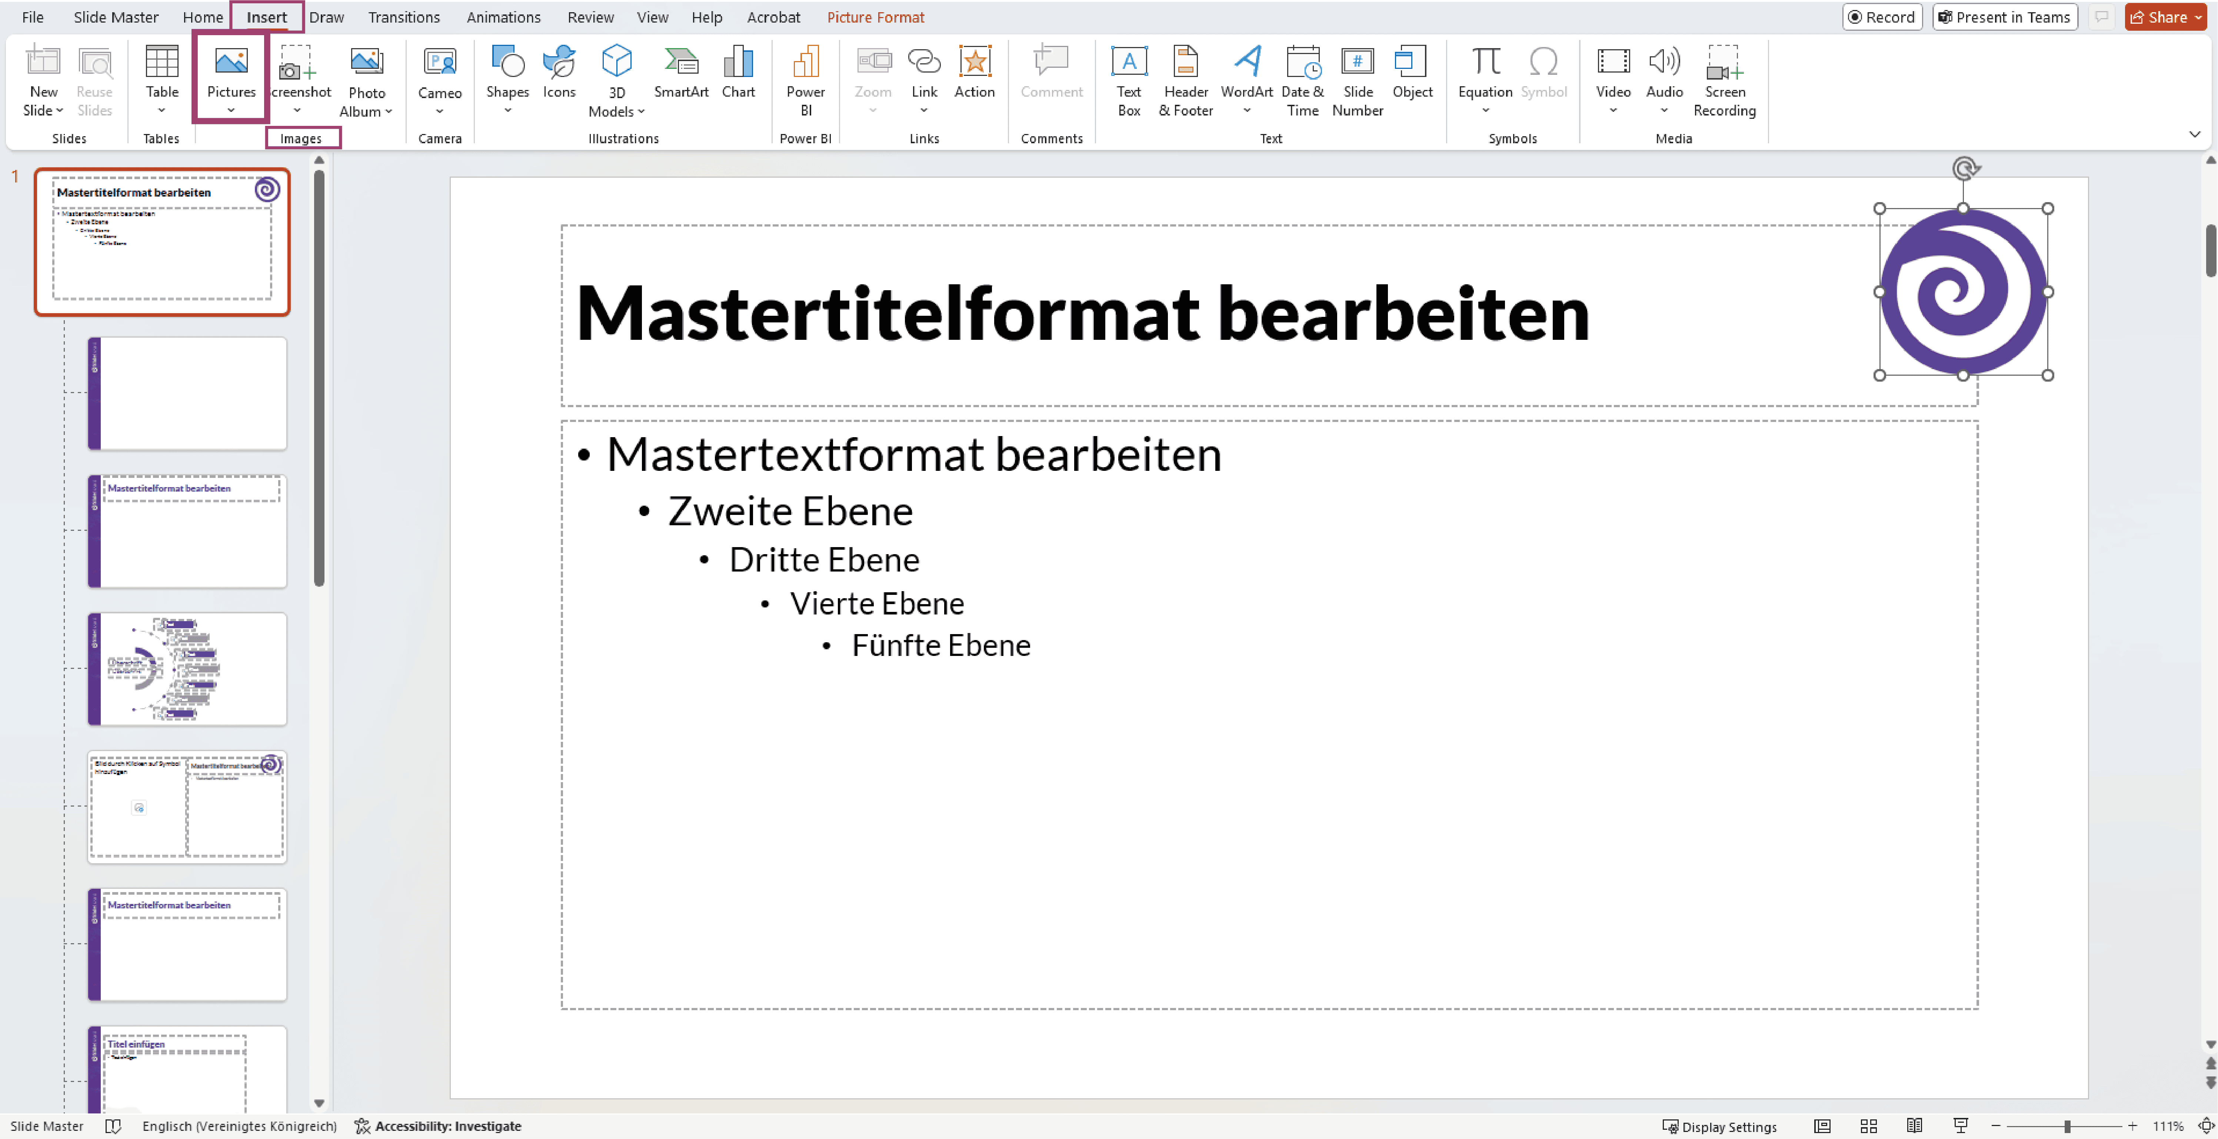Fit slide to current window

pos(2206,1126)
